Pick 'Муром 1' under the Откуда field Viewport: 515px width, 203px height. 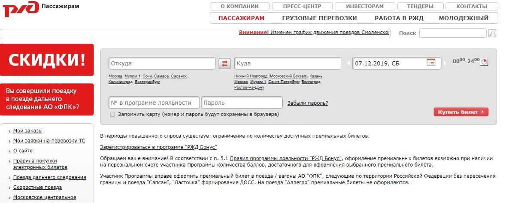click(x=132, y=76)
